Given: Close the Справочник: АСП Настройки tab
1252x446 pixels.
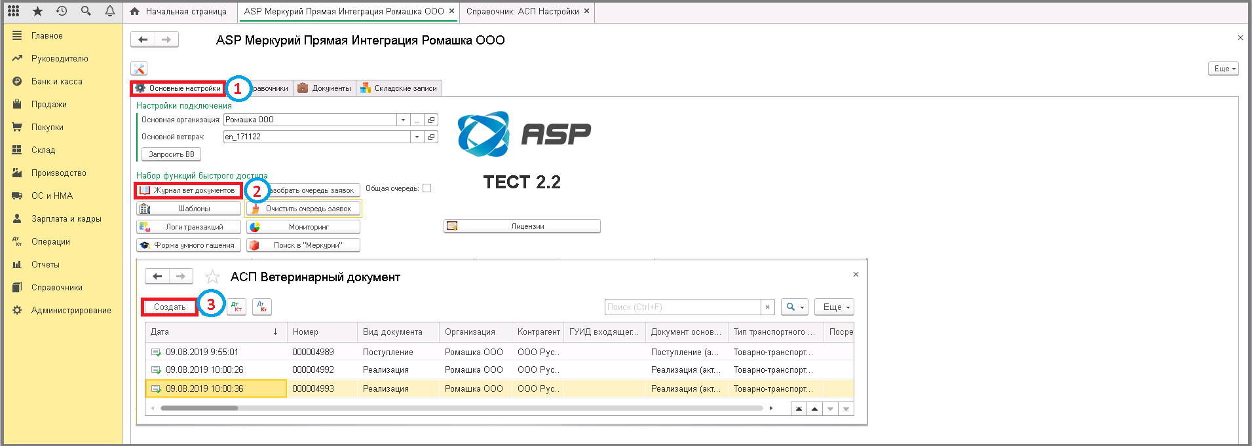Looking at the screenshot, I should click(586, 11).
